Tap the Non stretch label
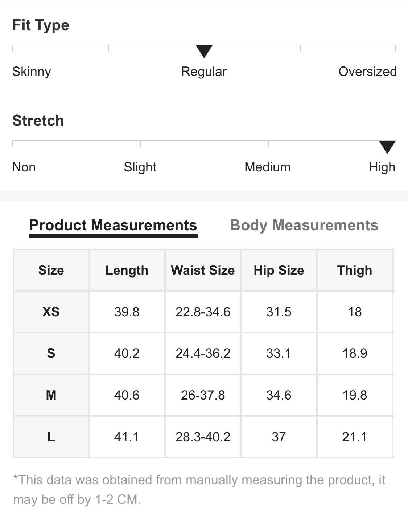The width and height of the screenshot is (408, 530). (x=24, y=167)
